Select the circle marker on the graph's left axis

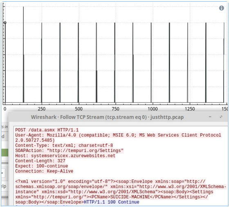pyautogui.click(x=5, y=23)
